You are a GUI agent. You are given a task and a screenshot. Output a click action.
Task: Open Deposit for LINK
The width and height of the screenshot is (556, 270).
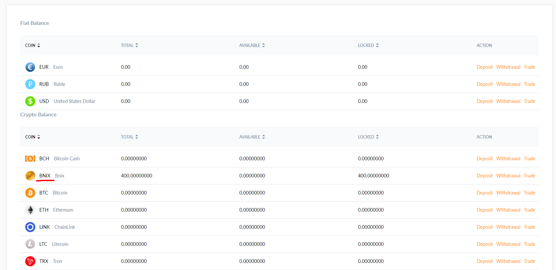click(485, 227)
